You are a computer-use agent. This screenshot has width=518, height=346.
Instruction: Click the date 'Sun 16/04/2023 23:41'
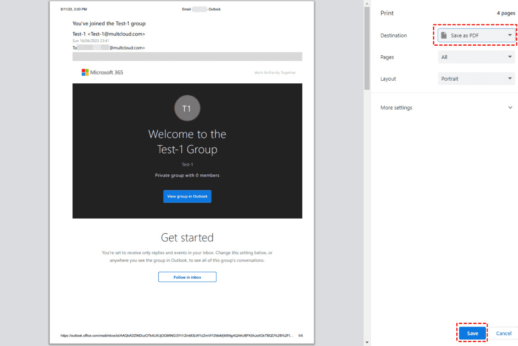(x=91, y=41)
